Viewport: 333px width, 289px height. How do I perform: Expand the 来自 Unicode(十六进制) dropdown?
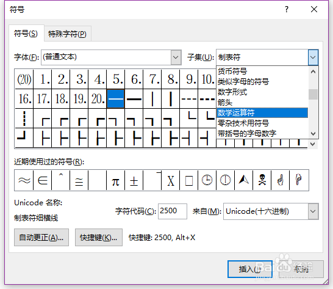click(313, 211)
